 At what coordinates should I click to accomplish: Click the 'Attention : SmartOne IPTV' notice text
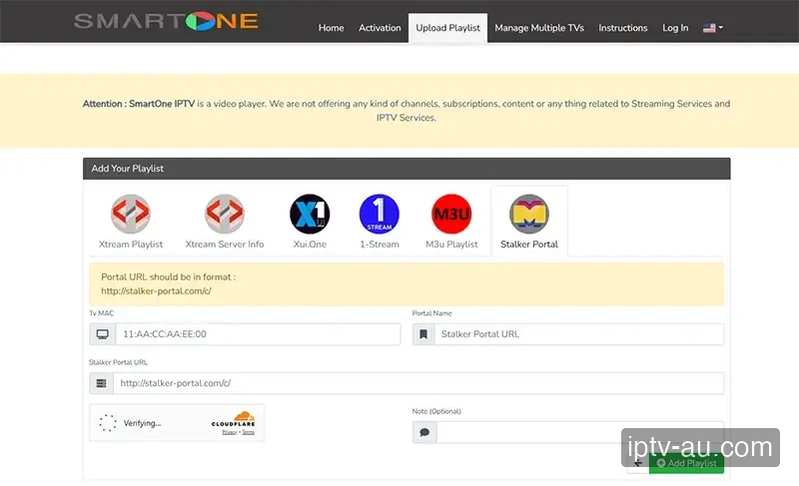(139, 104)
